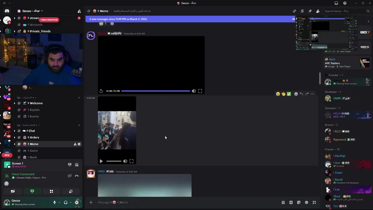Open the Add Reaction picker
Image resolution: width=373 pixels, height=210 pixels.
[296, 94]
